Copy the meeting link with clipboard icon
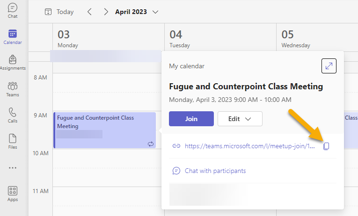 pyautogui.click(x=326, y=146)
